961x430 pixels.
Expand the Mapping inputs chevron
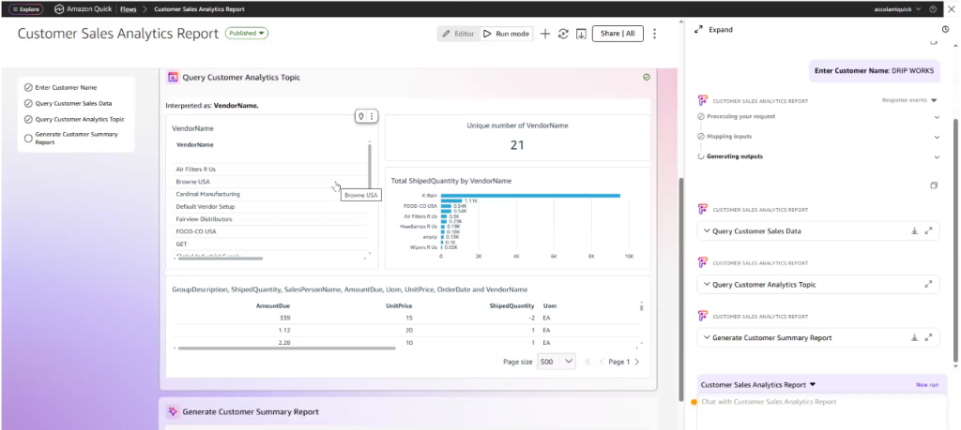click(x=937, y=137)
